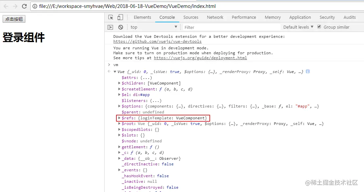This screenshot has width=364, height=192.
Task: Click the $parent: undefined row
Action: click(x=143, y=112)
